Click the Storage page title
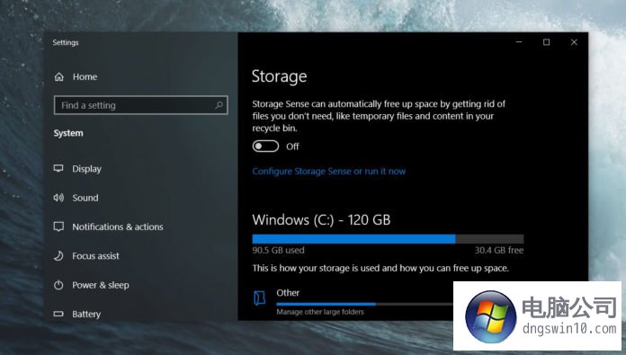This screenshot has height=355, width=626. coord(279,76)
